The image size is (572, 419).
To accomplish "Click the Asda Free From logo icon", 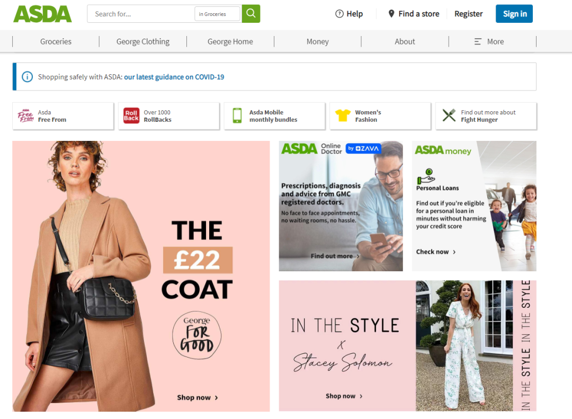I will coord(25,115).
